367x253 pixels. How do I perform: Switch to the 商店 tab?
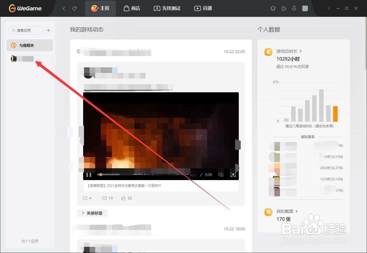[x=132, y=8]
